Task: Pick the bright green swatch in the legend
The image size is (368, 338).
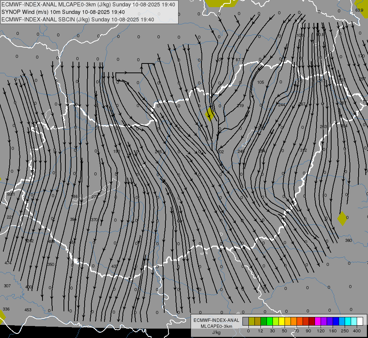Action: click(270, 321)
